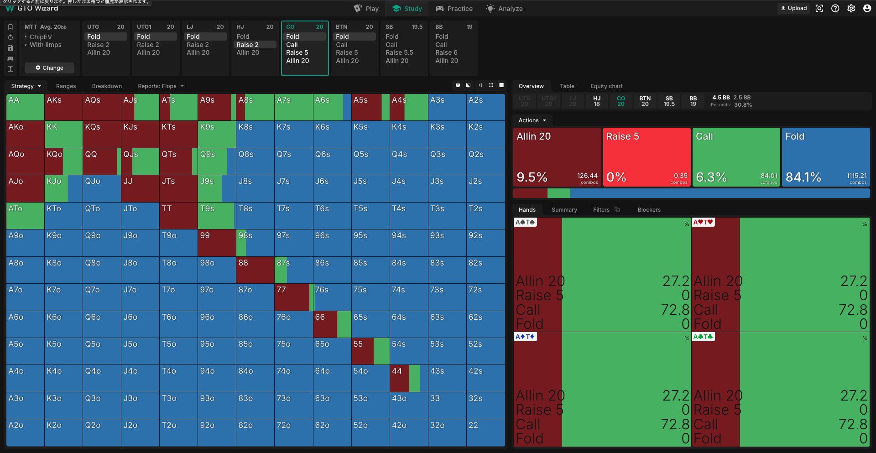Image resolution: width=876 pixels, height=453 pixels.
Task: Click the Upload button
Action: 794,8
